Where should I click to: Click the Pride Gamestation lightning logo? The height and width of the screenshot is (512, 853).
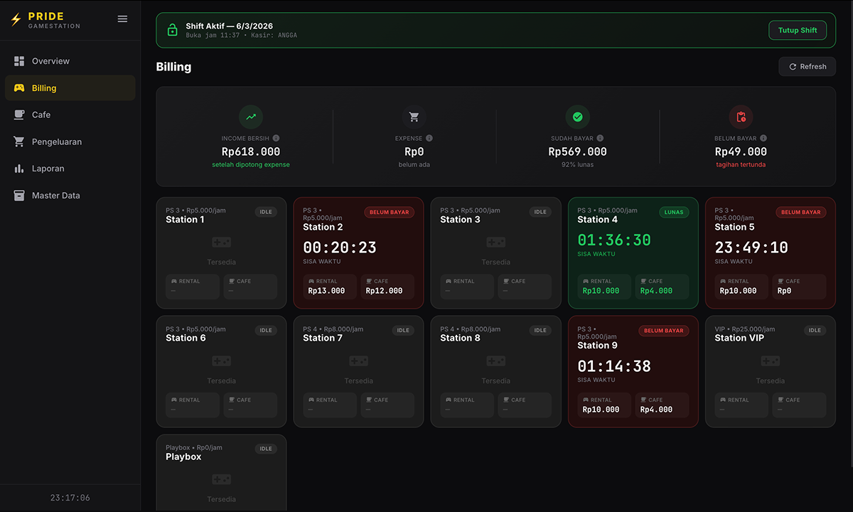coord(16,20)
